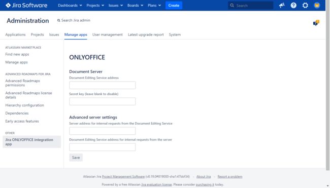Select the Manage apps tab
This screenshot has height=188, width=330.
76,34
